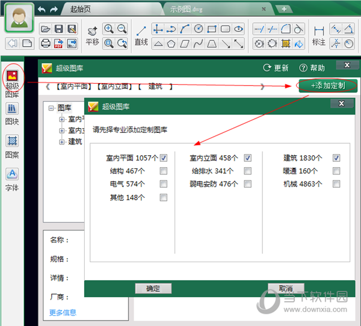Select the 【室内立面】 category tab

(114, 87)
